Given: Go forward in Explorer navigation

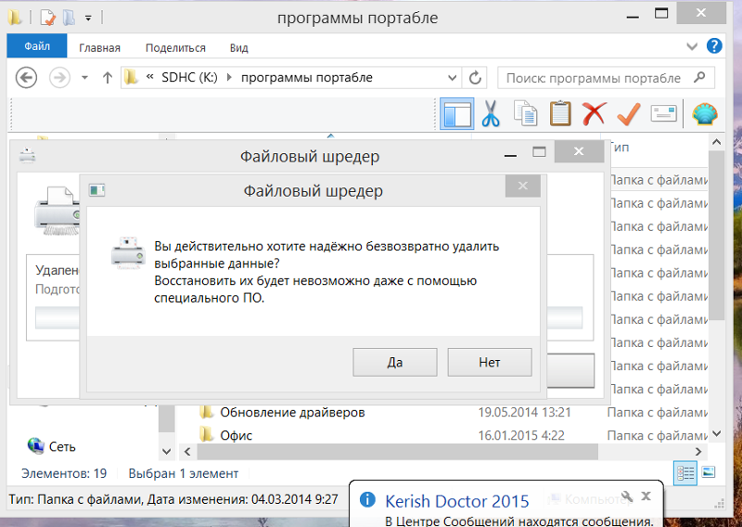Looking at the screenshot, I should (x=59, y=78).
